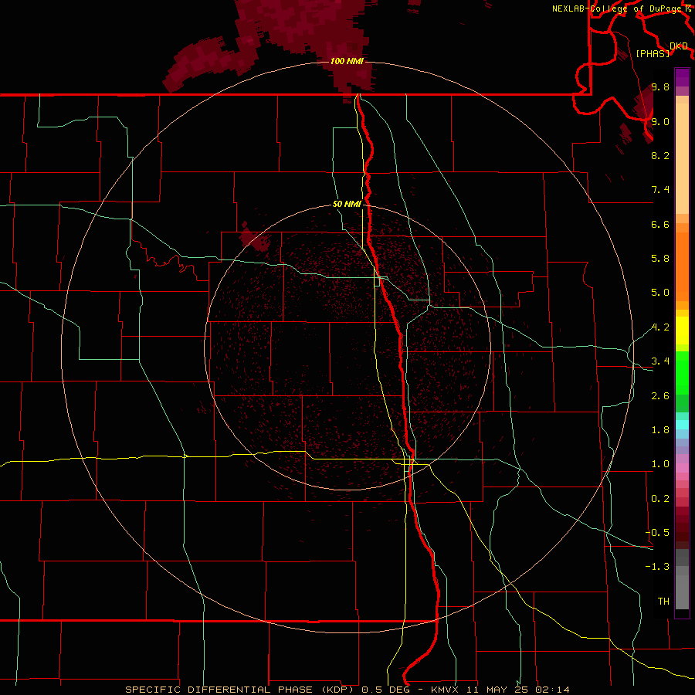Screen dimensions: 695x695
Task: Click the 02:14 timestamp in the caption
Action: pos(552,690)
